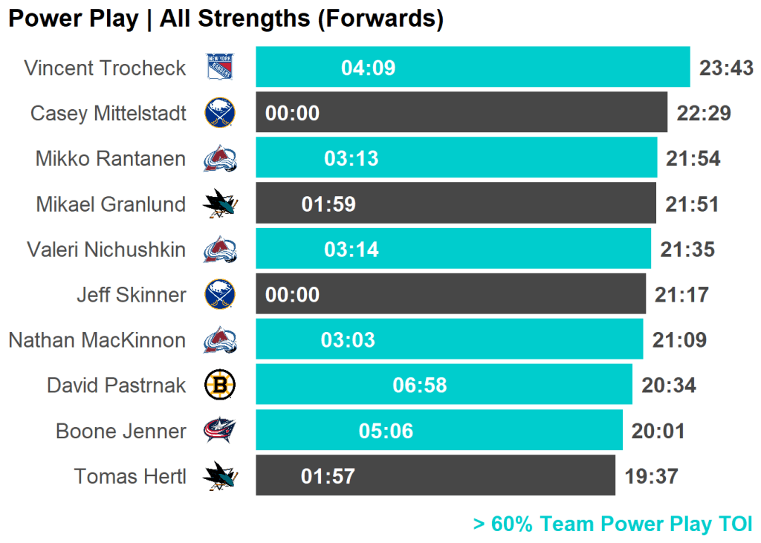Image resolution: width=761 pixels, height=543 pixels.
Task: Click the Buffalo Sabres logo beside Casey Mittelstadt
Action: tap(220, 113)
